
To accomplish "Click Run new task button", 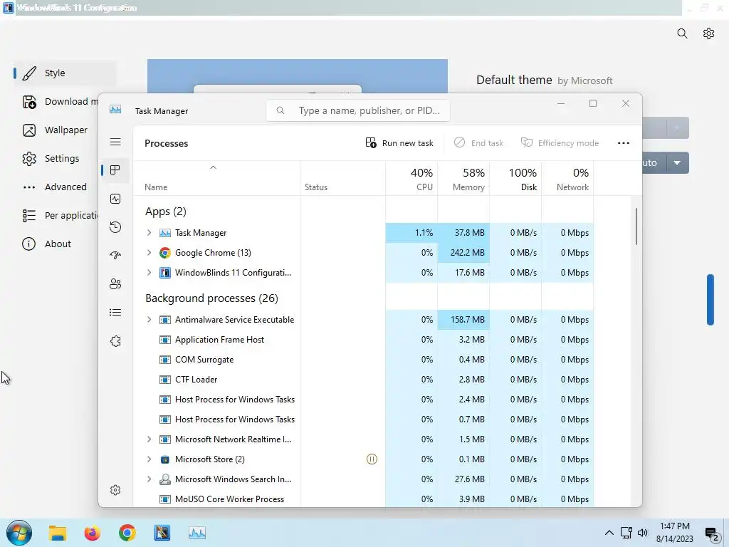I will tap(399, 142).
